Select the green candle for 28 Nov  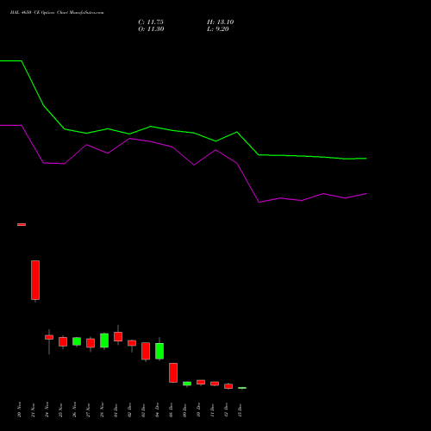click(104, 340)
